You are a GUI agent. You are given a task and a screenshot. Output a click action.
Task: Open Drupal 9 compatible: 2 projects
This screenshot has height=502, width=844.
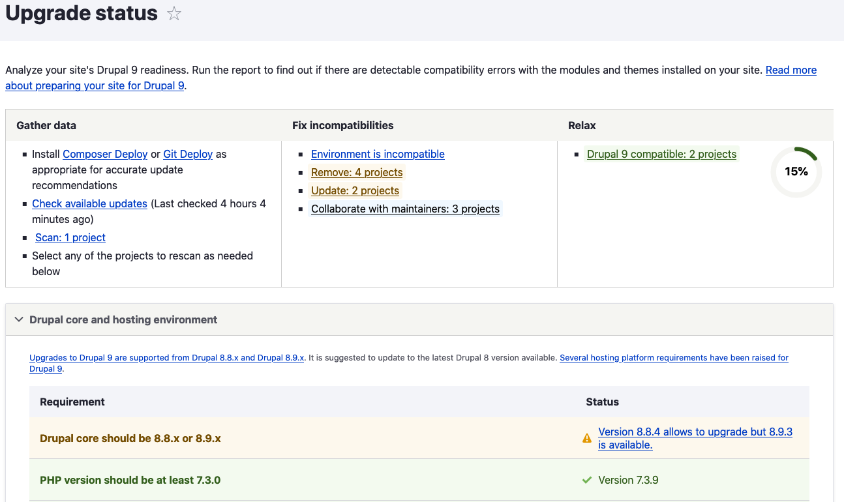[x=661, y=155]
